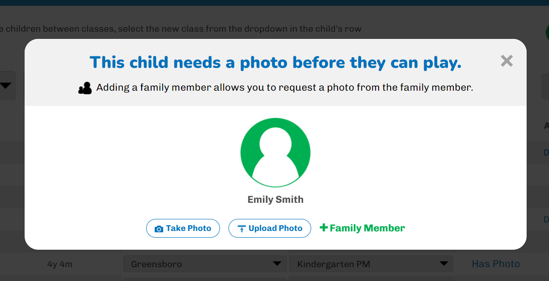Click the family group silhouette icon
The height and width of the screenshot is (281, 549).
(x=85, y=88)
